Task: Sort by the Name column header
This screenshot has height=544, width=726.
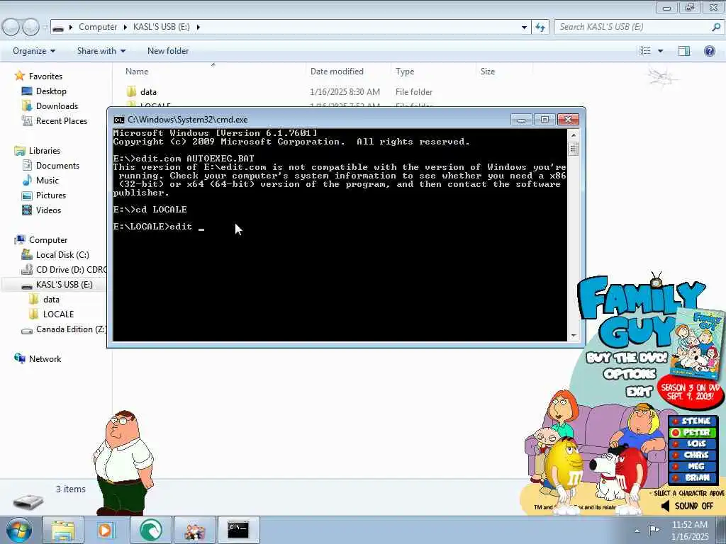Action: coord(137,72)
